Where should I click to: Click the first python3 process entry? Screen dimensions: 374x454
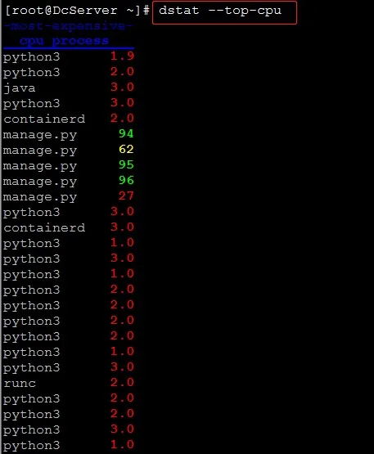(x=32, y=56)
